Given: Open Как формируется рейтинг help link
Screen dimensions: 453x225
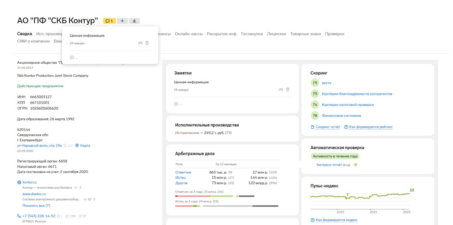Looking at the screenshot, I should [x=371, y=127].
